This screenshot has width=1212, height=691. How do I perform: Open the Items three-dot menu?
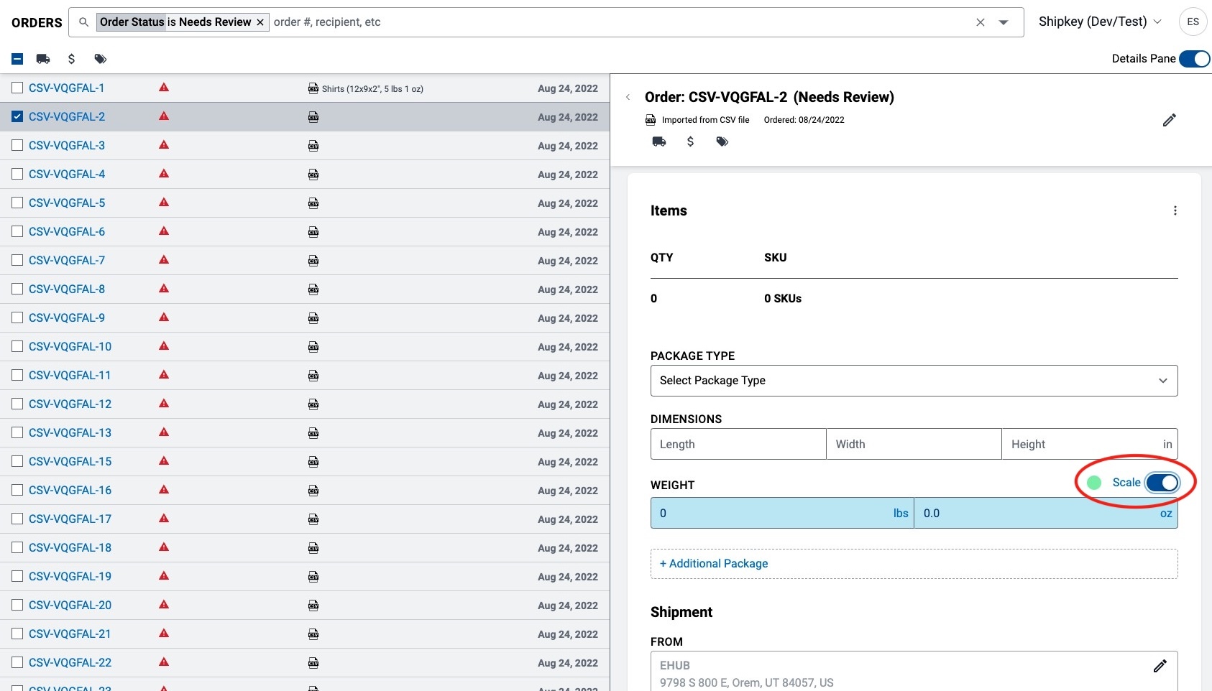point(1175,210)
